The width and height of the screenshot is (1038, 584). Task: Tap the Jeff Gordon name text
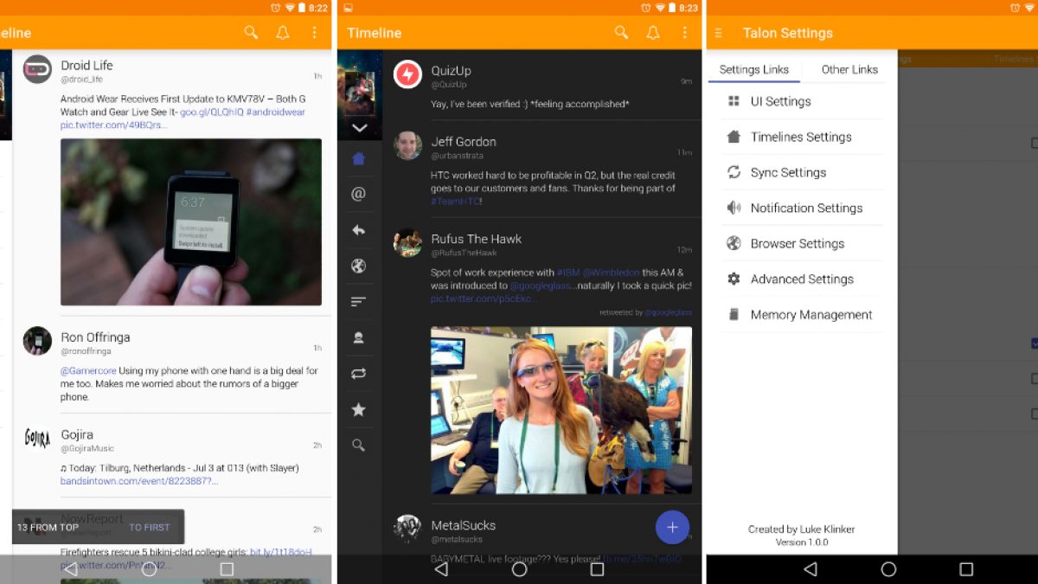464,141
